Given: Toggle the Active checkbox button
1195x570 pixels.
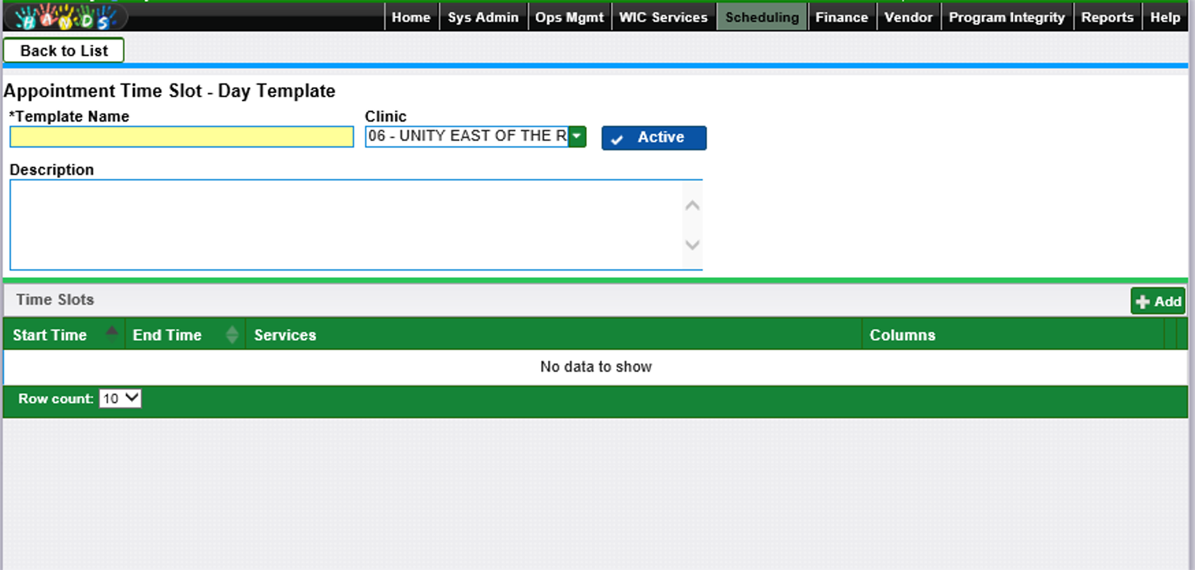Looking at the screenshot, I should click(x=654, y=138).
